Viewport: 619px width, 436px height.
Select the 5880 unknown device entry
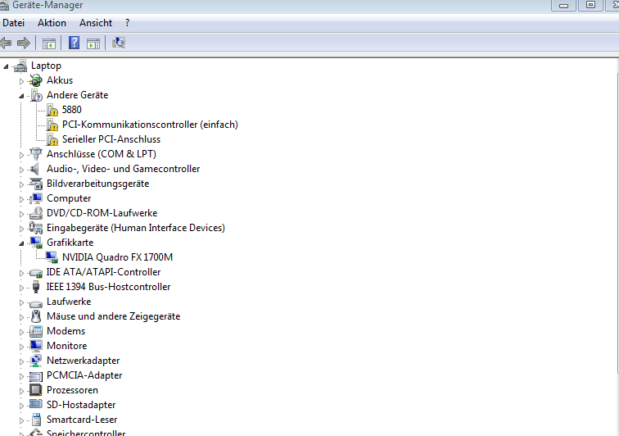click(72, 110)
